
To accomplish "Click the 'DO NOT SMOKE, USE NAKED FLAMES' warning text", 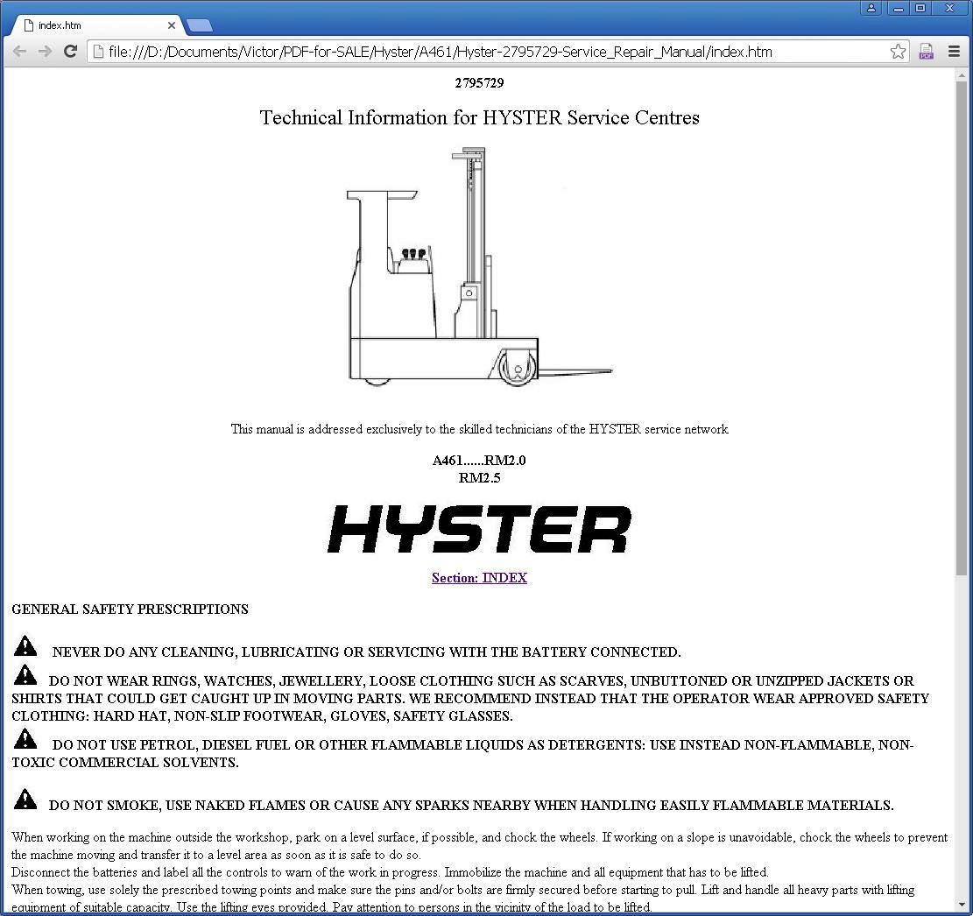I will click(471, 806).
